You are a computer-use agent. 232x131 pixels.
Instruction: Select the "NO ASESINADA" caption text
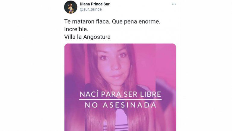point(121,105)
